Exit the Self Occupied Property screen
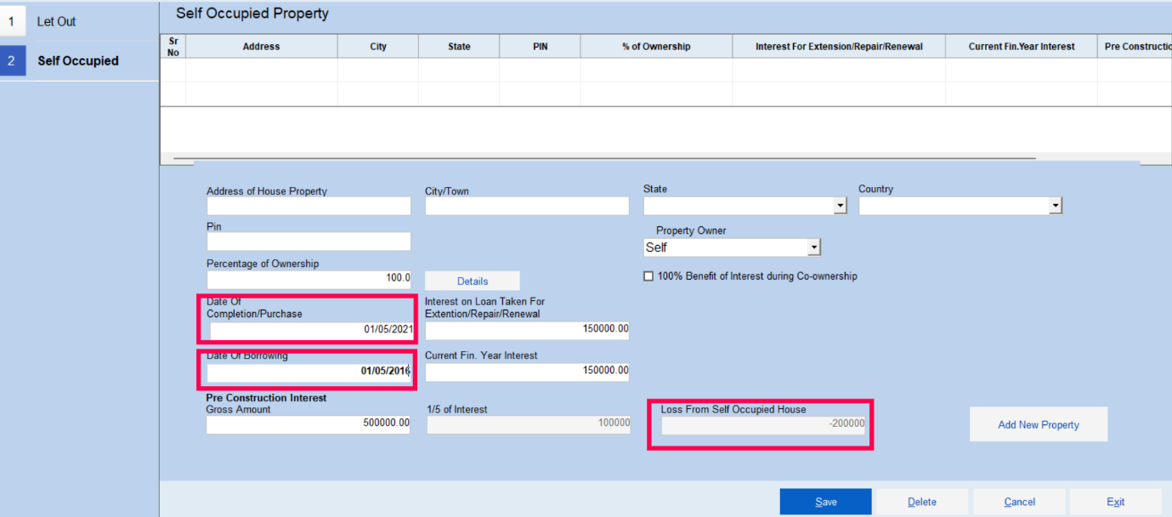Viewport: 1172px width, 517px height. coord(1116,502)
